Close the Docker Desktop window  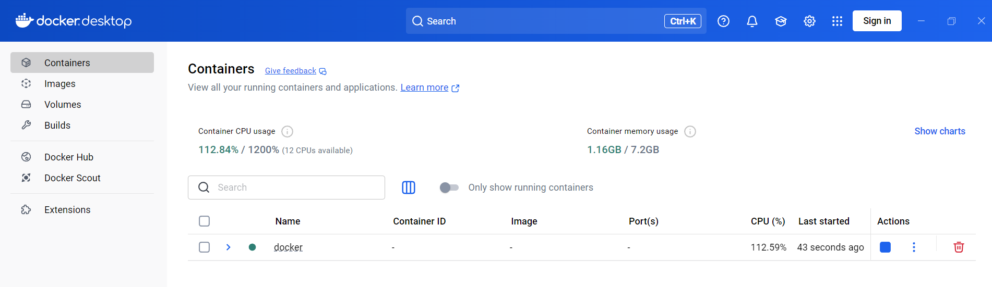(x=981, y=21)
